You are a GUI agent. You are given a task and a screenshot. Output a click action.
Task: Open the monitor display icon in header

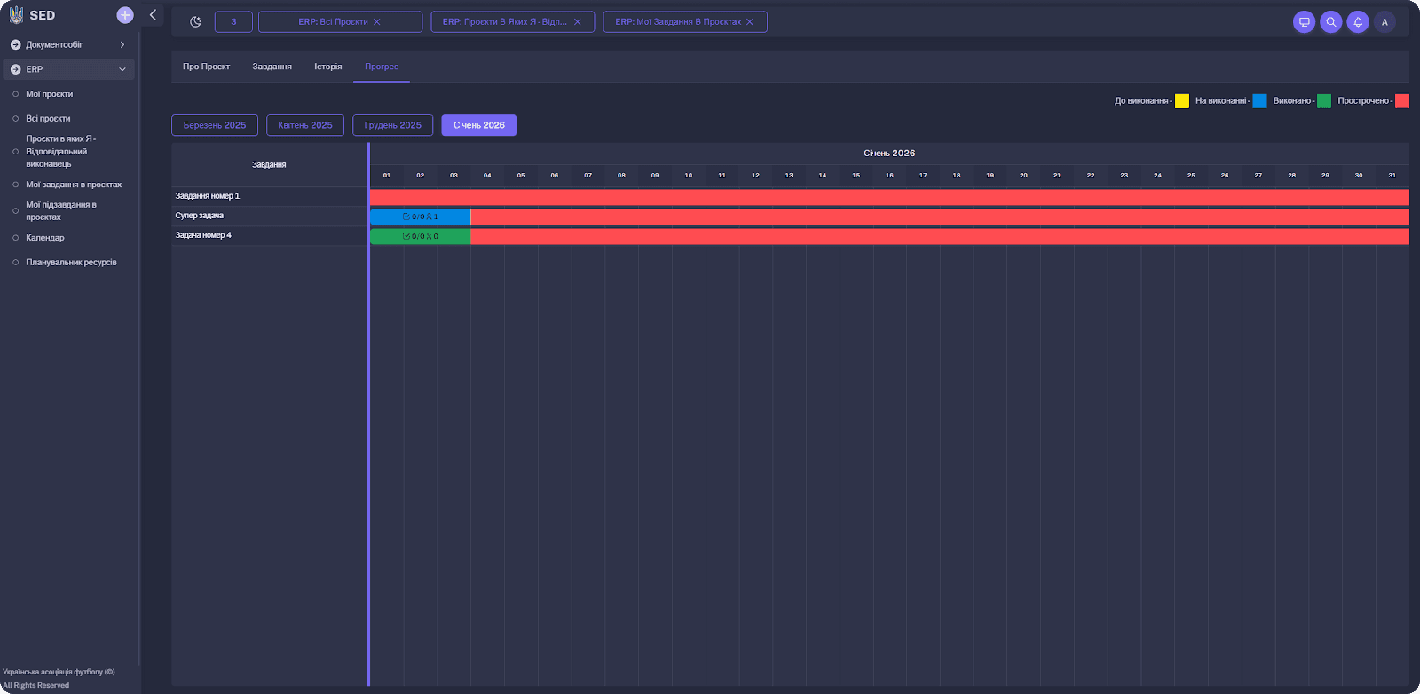click(1304, 22)
